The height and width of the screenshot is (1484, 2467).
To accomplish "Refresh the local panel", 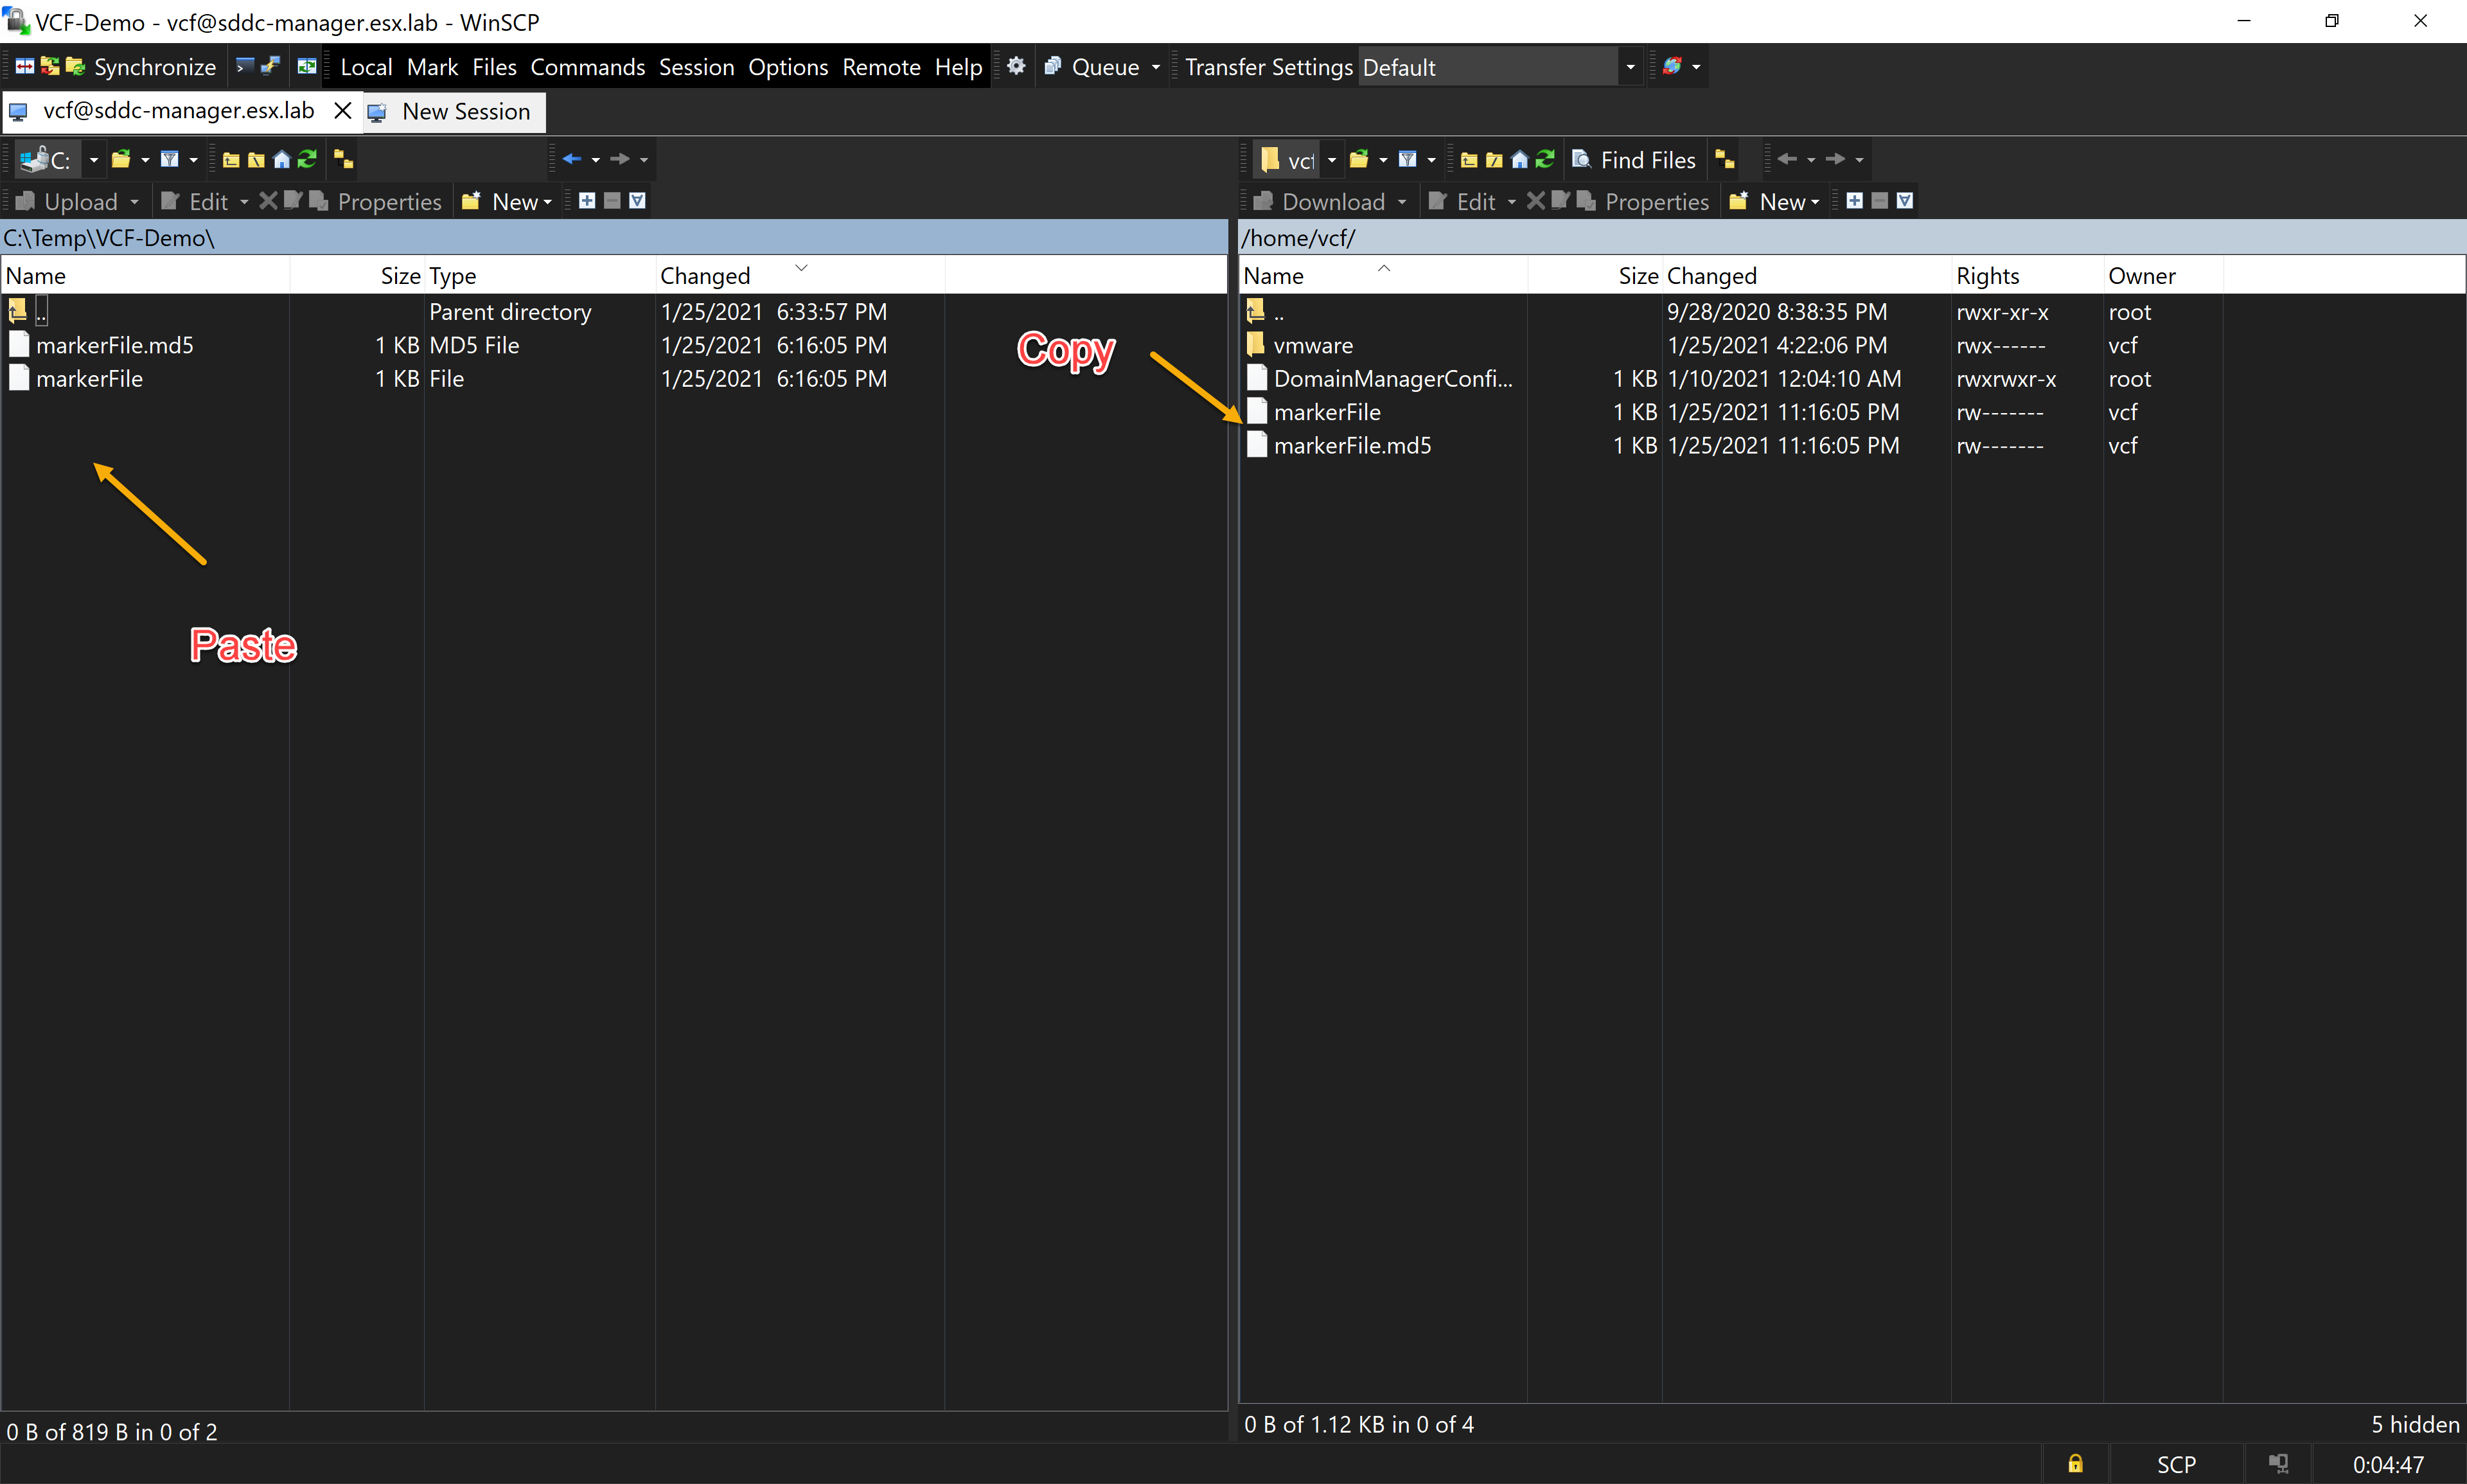I will click(307, 159).
